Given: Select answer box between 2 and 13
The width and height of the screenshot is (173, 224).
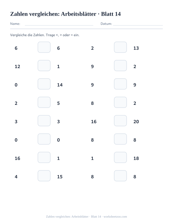Looking at the screenshot, I should [x=120, y=47].
